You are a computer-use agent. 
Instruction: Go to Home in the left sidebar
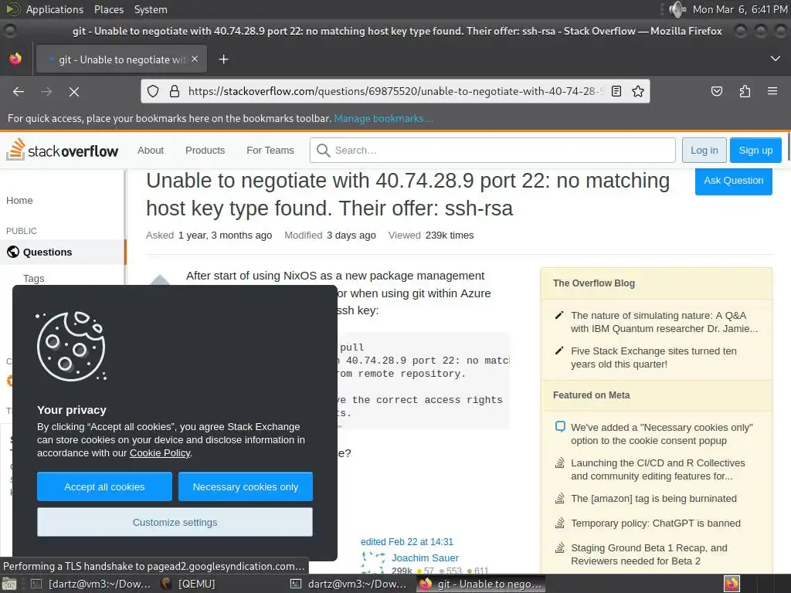[x=19, y=200]
